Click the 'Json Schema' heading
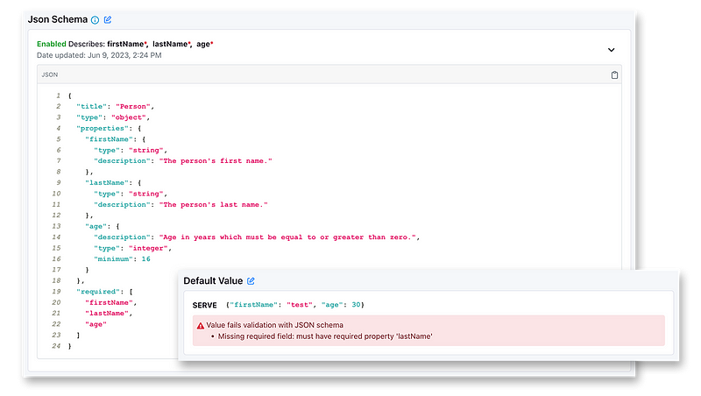 (58, 19)
